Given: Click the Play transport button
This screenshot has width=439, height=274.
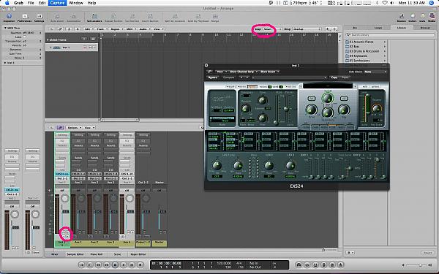Looking at the screenshot, I should [123, 265].
